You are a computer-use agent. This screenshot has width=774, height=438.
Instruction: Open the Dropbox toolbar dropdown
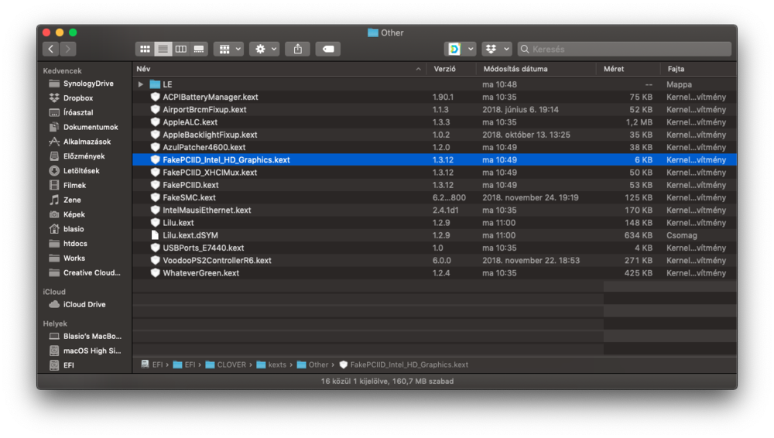pyautogui.click(x=496, y=49)
